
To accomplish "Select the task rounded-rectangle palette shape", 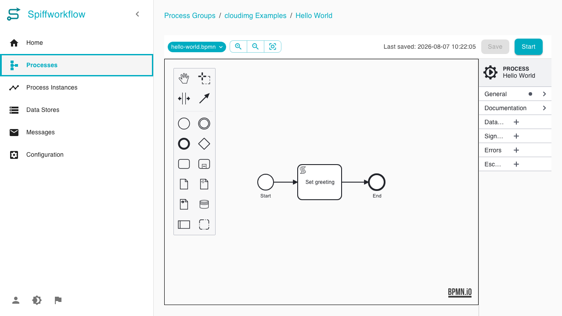I will point(184,164).
